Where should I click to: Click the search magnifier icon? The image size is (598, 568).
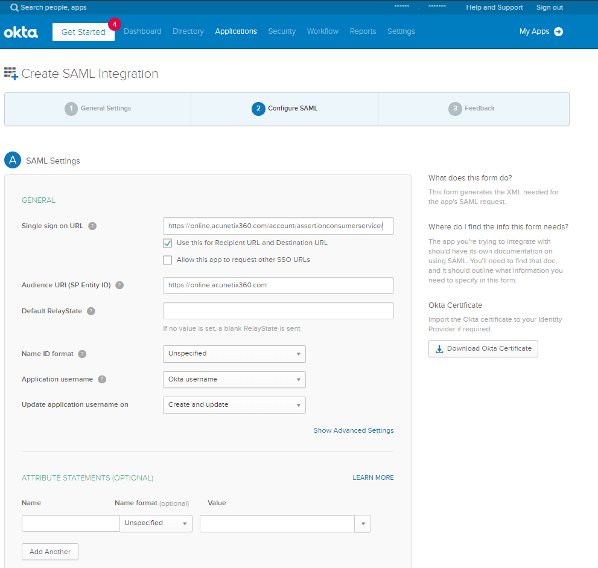(14, 8)
